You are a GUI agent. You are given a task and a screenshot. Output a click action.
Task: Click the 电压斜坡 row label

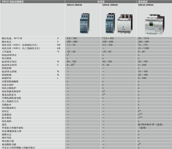[x=7, y=58]
